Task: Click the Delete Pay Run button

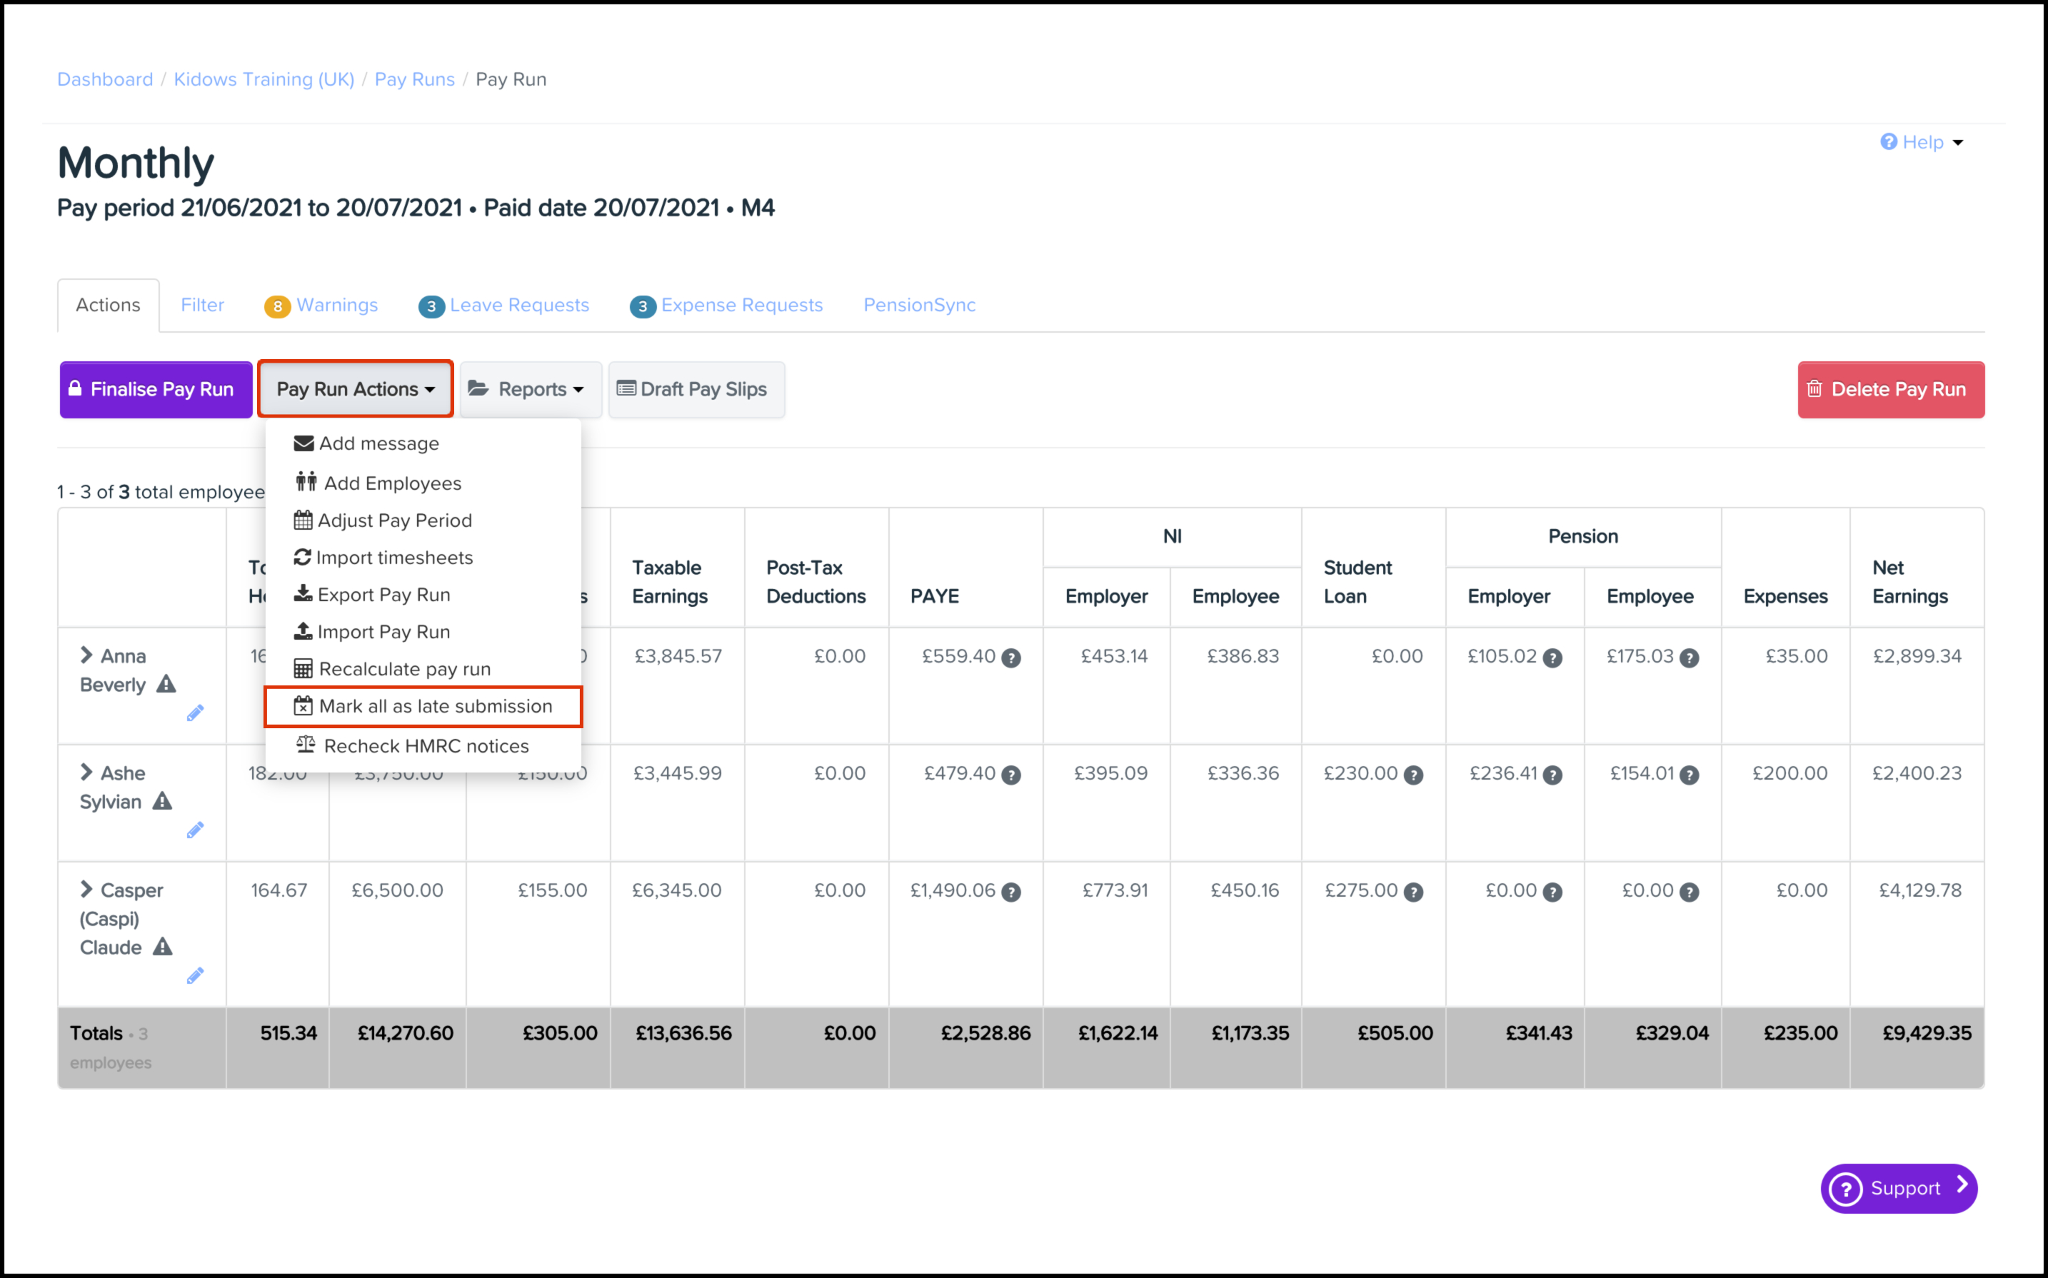Action: click(1890, 390)
